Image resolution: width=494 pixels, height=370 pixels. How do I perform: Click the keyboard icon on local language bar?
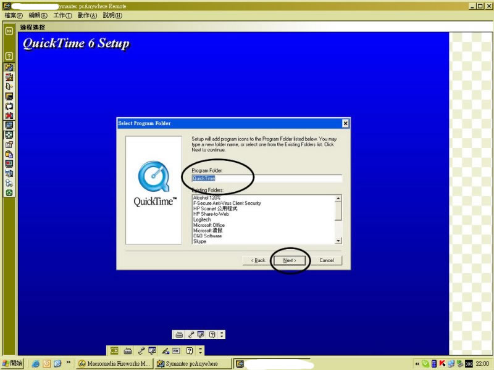coord(128,350)
